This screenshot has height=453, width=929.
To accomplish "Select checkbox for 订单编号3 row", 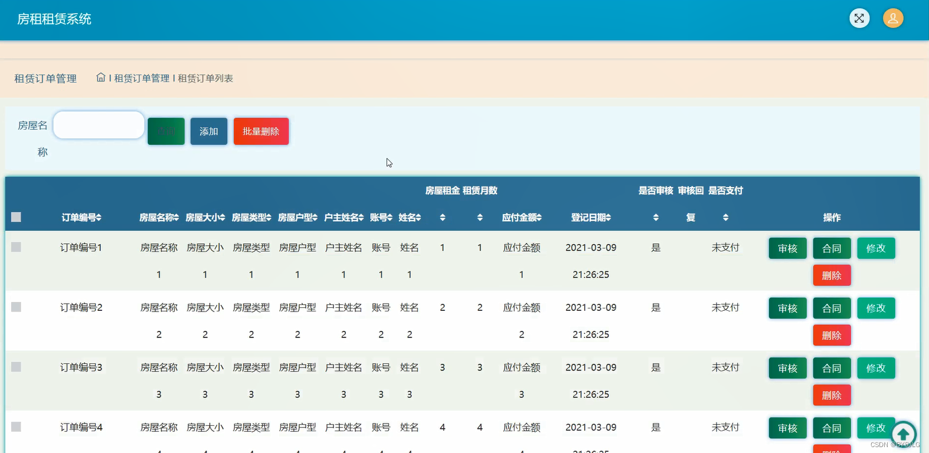I will point(16,367).
